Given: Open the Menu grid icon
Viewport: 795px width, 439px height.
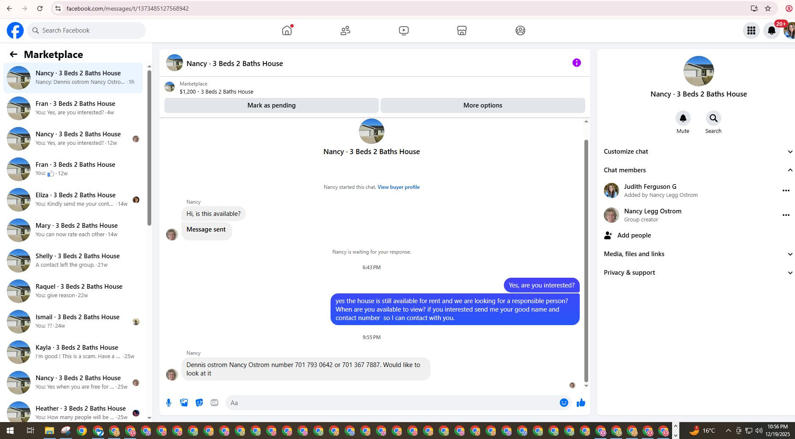Looking at the screenshot, I should [x=751, y=30].
